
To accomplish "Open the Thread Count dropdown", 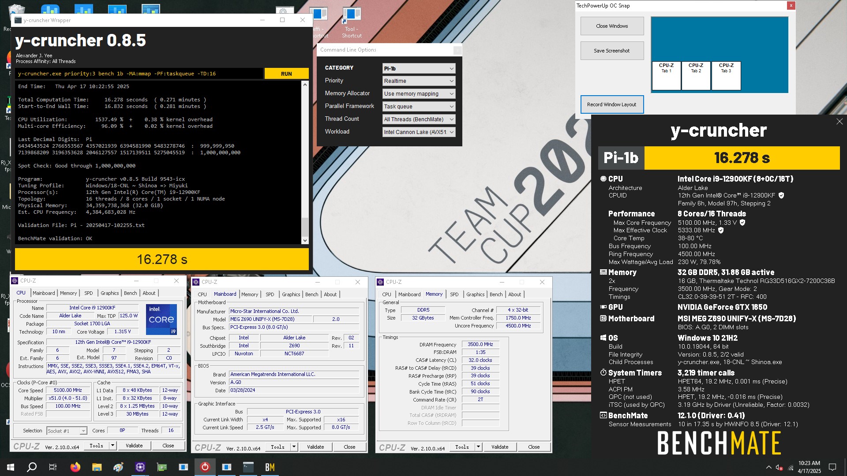I will pyautogui.click(x=419, y=119).
